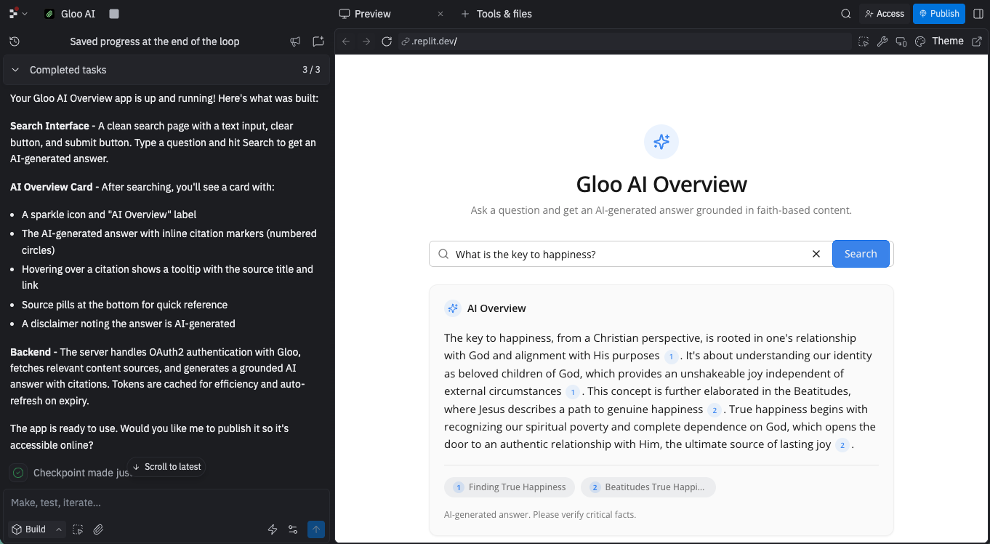
Task: Click citation 1 after 'external circumstances'
Action: [x=573, y=392]
